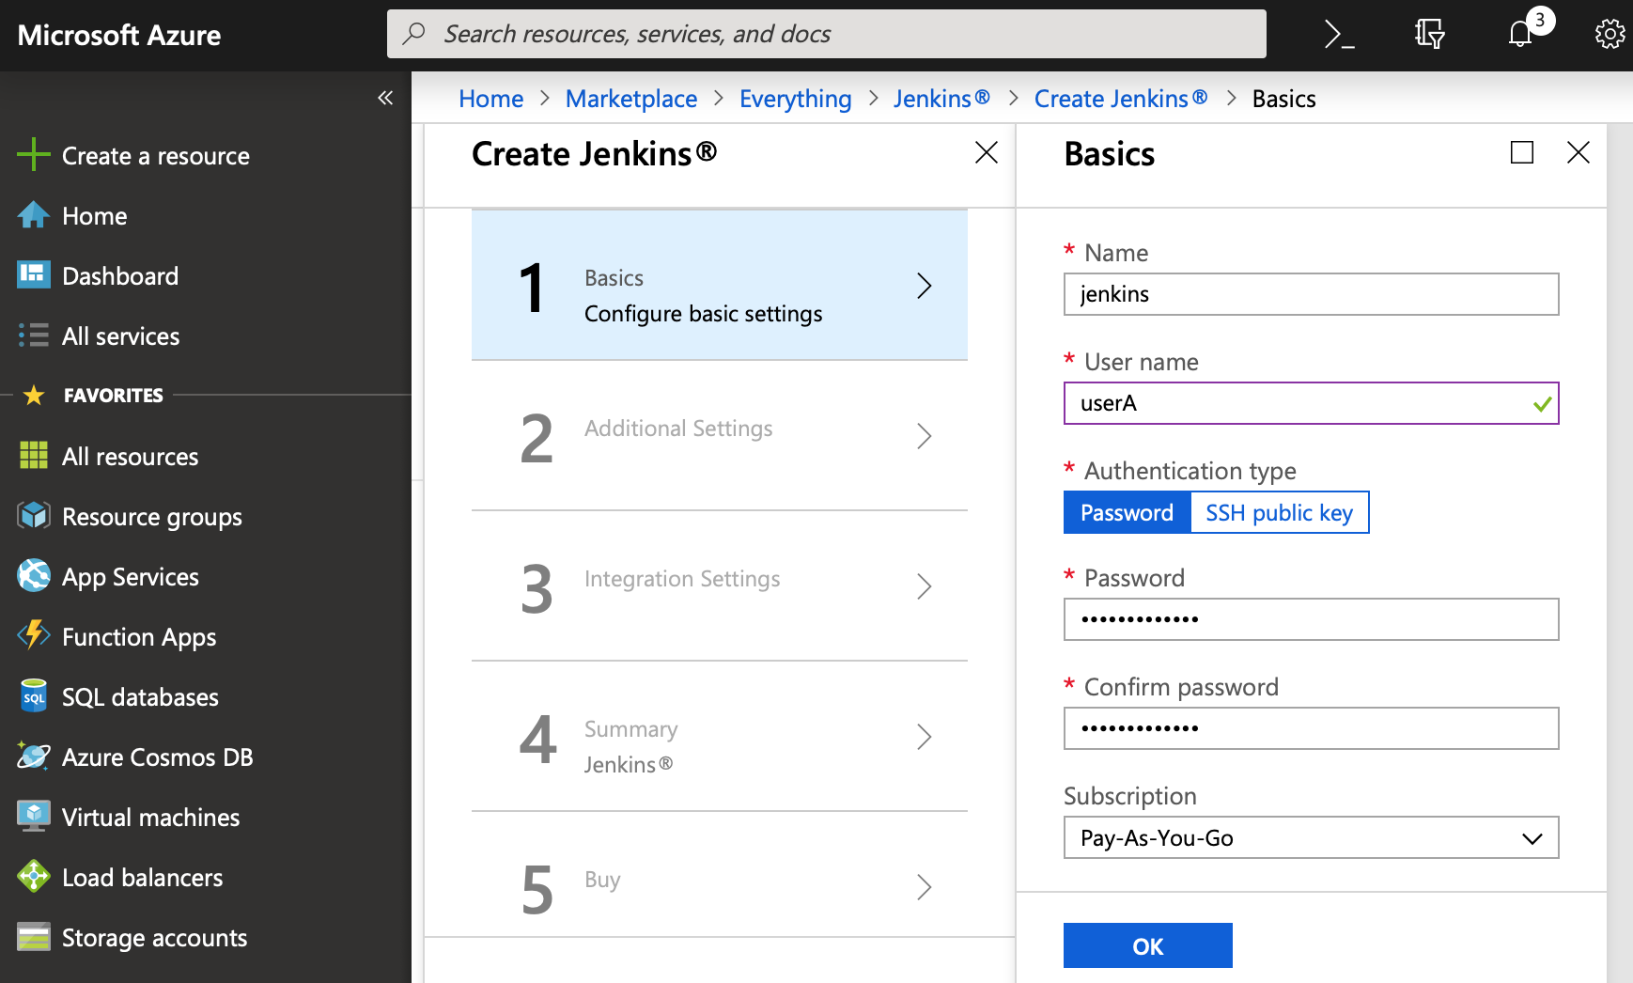Viewport: 1633px width, 983px height.
Task: Close the Create Jenkins blade
Action: pos(986,152)
